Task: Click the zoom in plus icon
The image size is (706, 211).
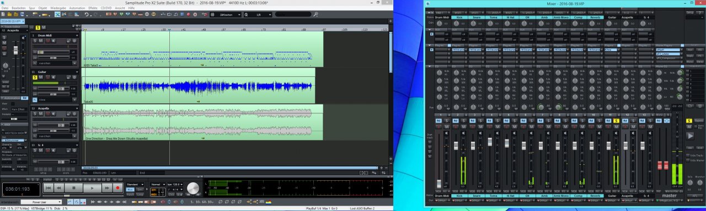Action: point(381,168)
